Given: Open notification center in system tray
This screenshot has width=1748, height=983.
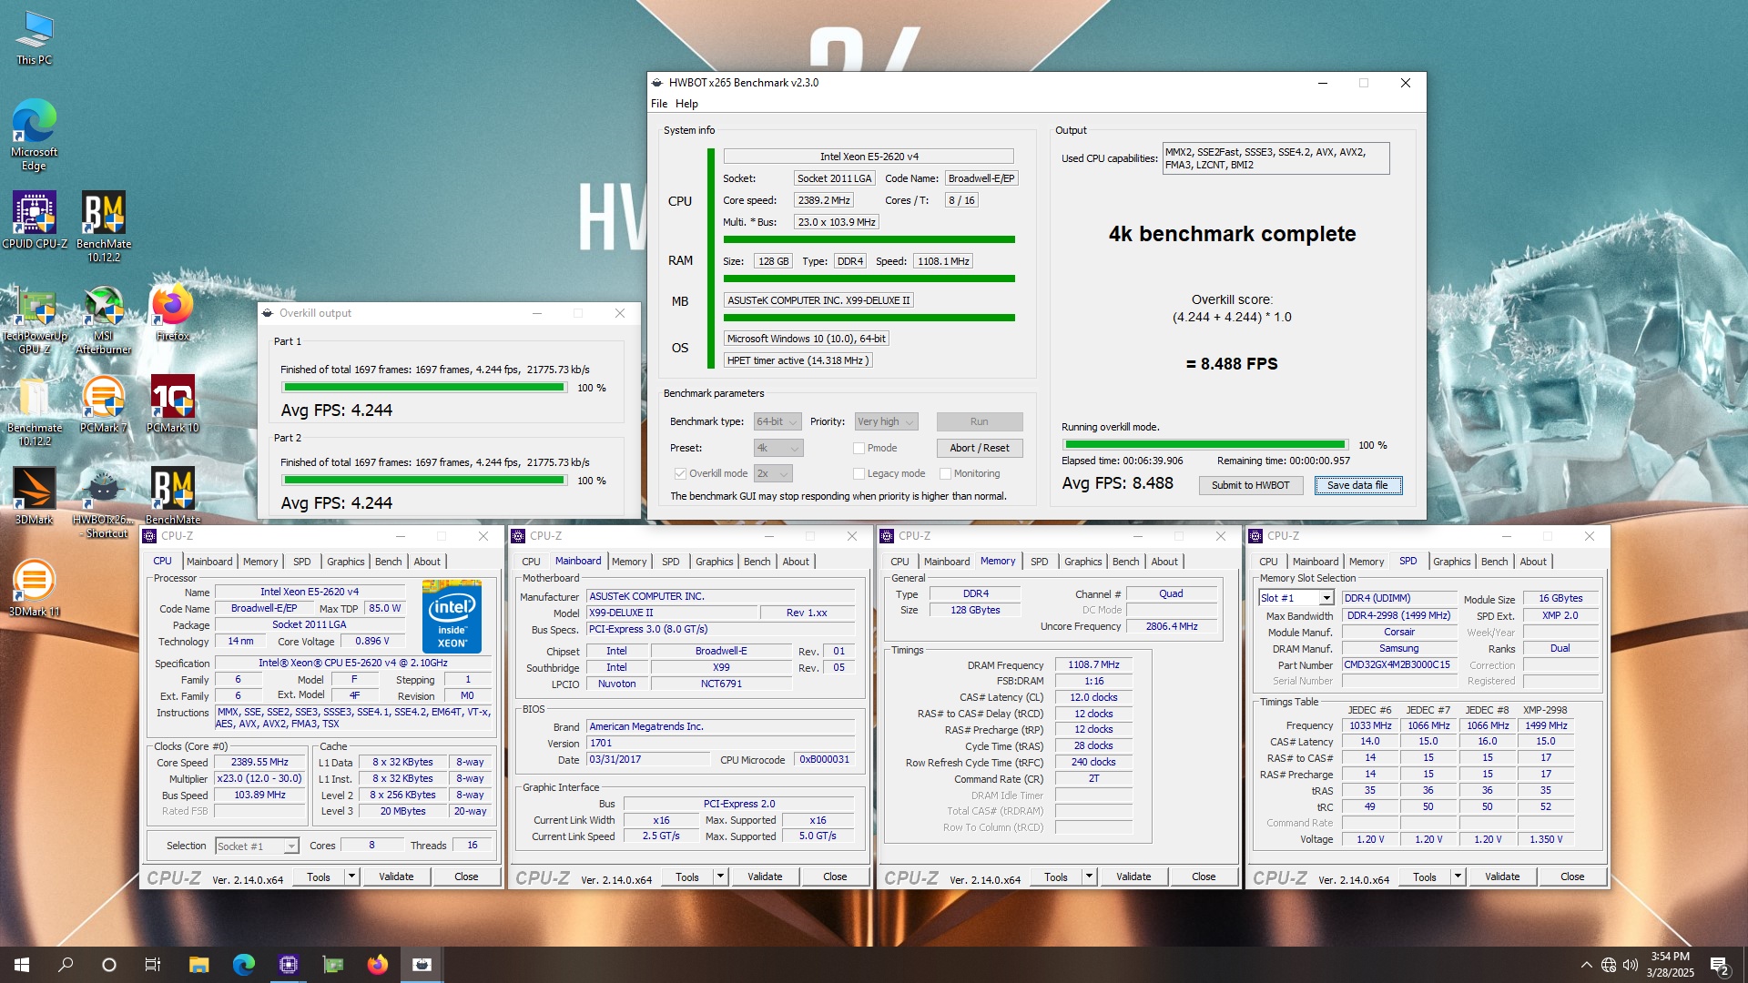Looking at the screenshot, I should [x=1720, y=965].
